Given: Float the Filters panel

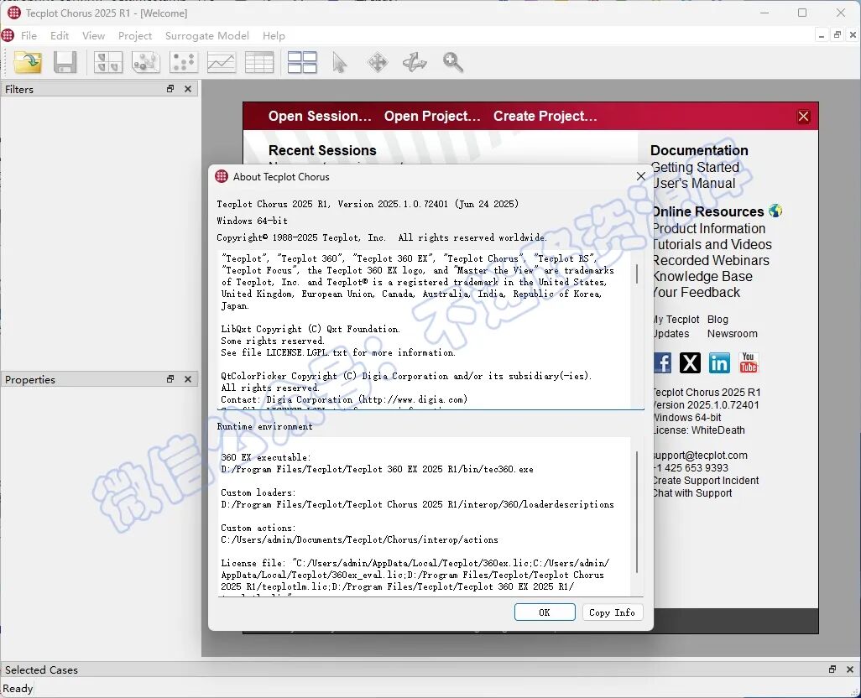Looking at the screenshot, I should (170, 89).
